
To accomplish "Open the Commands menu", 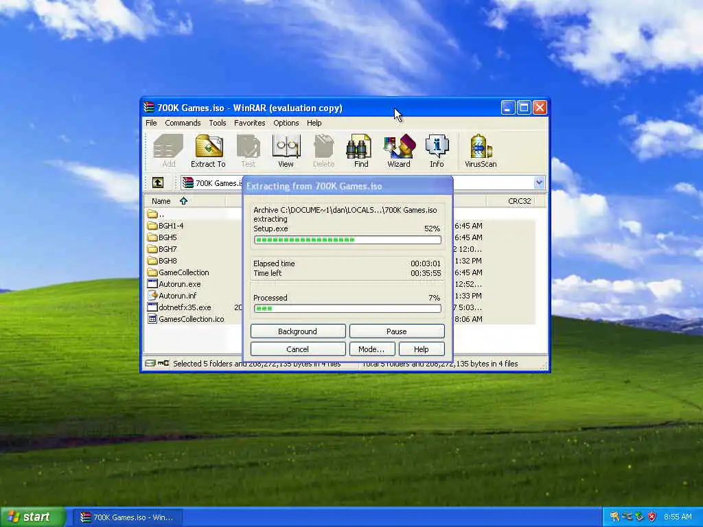I will 183,123.
